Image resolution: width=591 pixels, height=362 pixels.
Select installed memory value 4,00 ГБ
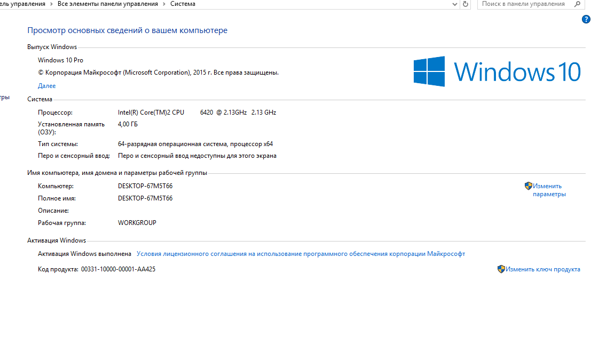click(128, 124)
